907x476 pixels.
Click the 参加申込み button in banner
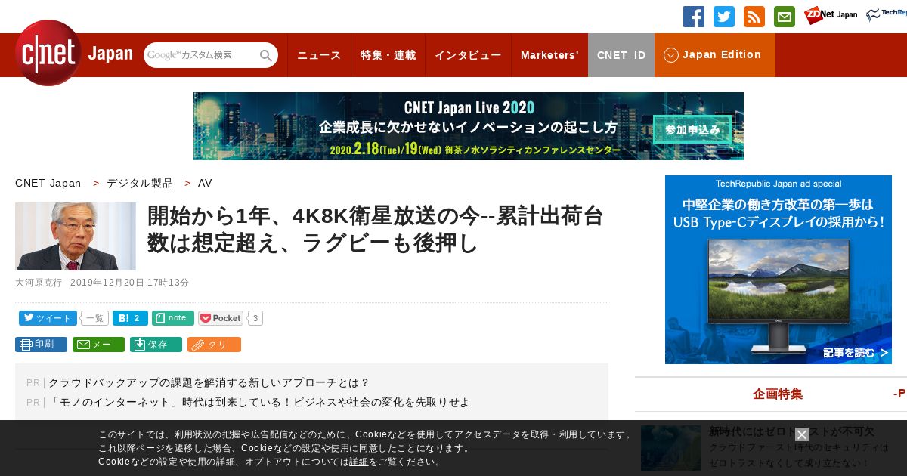(x=692, y=130)
